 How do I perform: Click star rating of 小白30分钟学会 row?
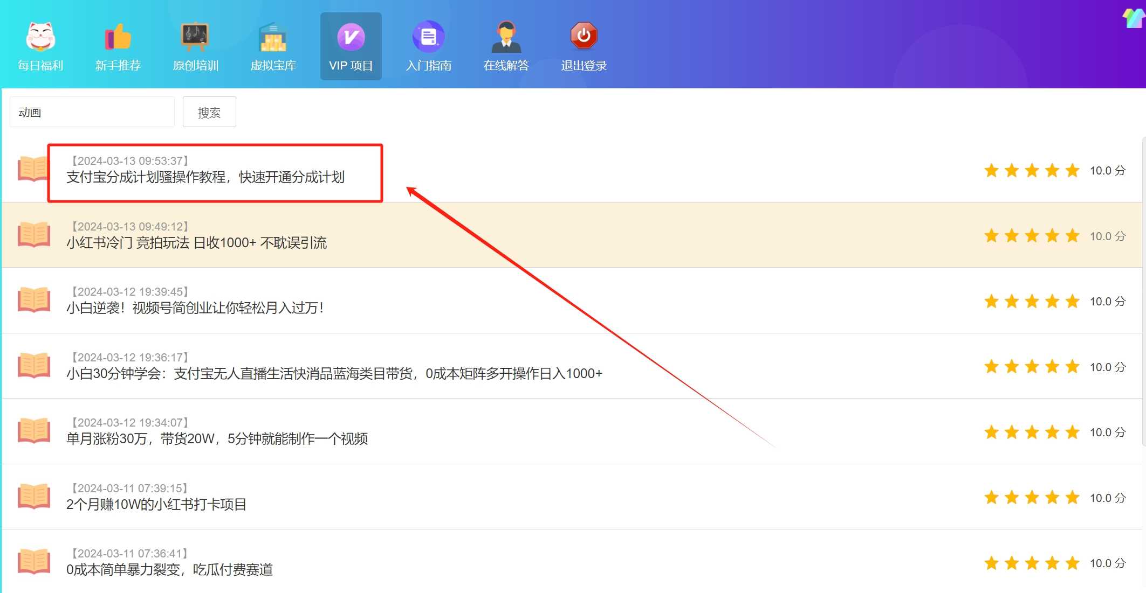[1032, 367]
